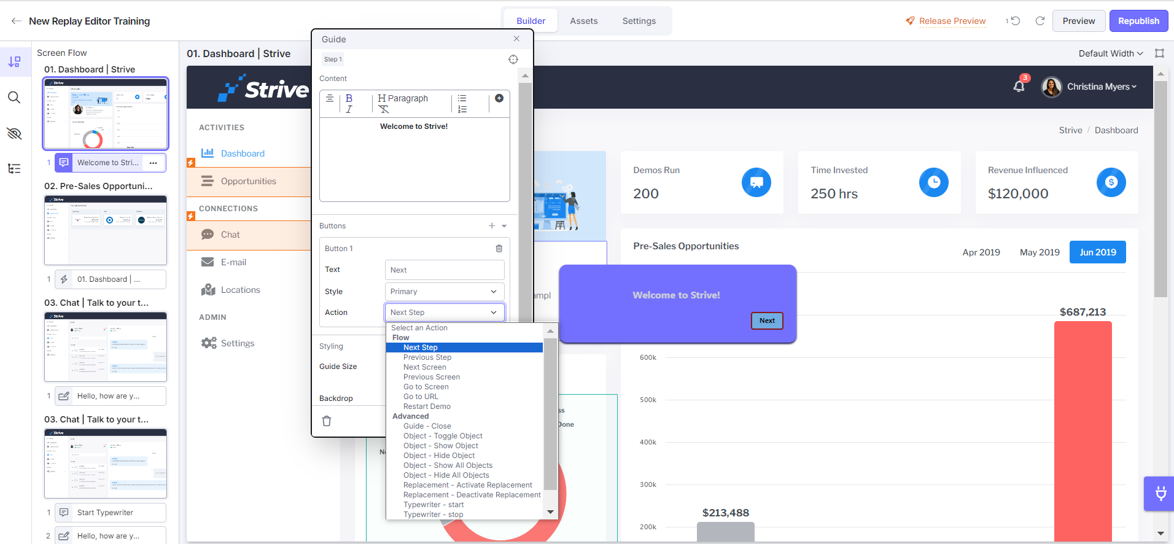Click the Preview button
This screenshot has width=1174, height=544.
point(1079,21)
